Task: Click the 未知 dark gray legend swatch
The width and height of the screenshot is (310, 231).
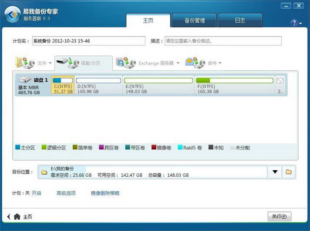Action: tap(211, 147)
